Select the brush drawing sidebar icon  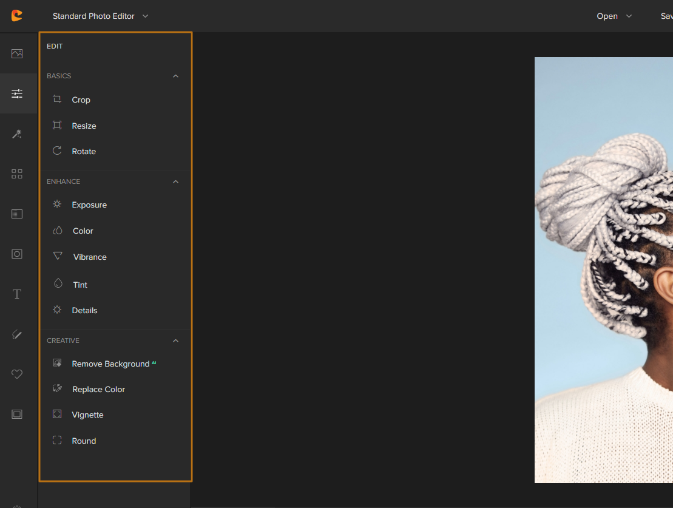(17, 334)
